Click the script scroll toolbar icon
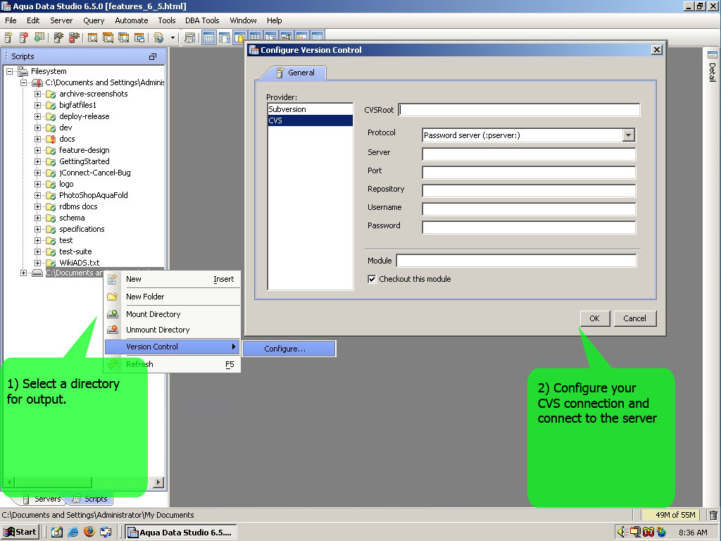 tap(189, 38)
